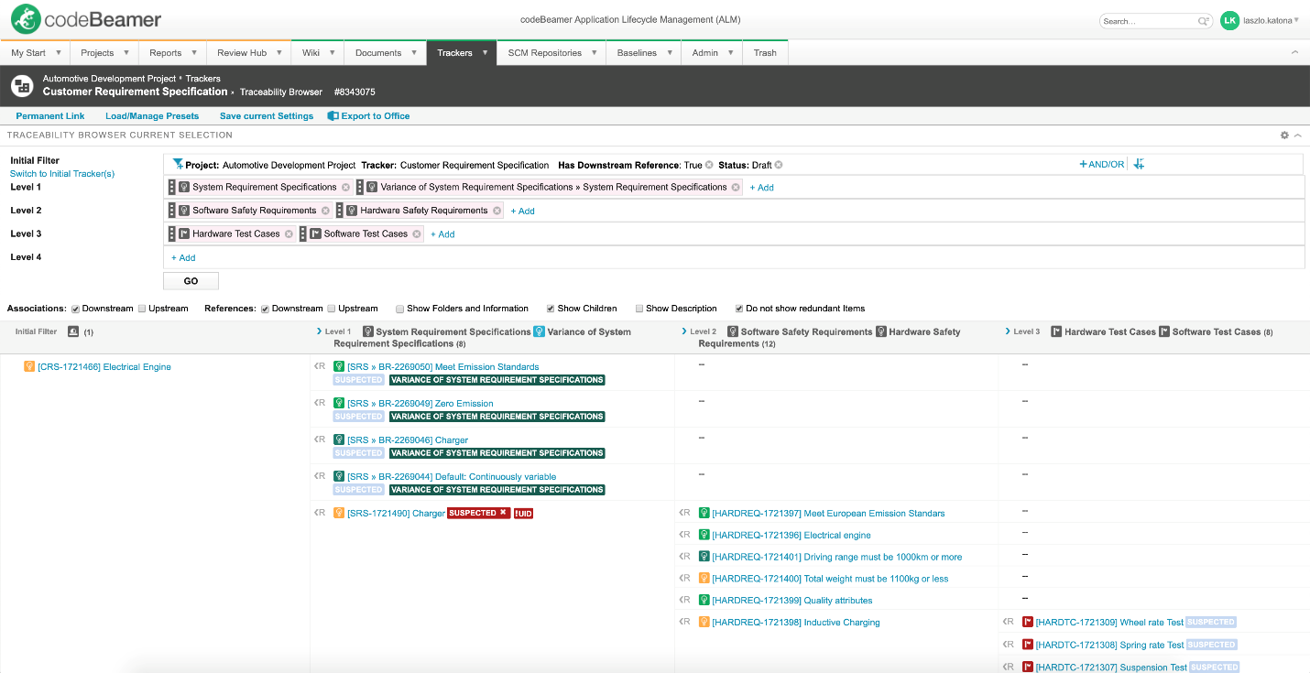Viewport: 1310px width, 673px height.
Task: Open the LK user avatar
Action: click(1229, 20)
